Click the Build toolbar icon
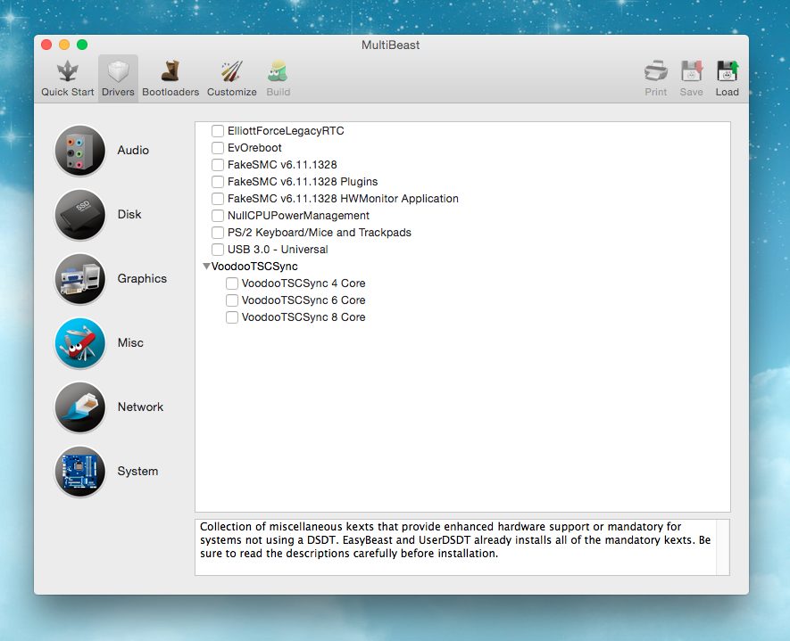Image resolution: width=790 pixels, height=641 pixels. click(x=278, y=71)
